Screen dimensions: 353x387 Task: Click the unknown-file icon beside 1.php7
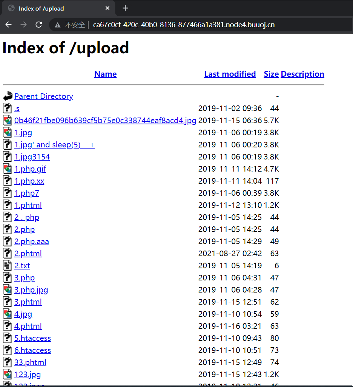[8, 193]
